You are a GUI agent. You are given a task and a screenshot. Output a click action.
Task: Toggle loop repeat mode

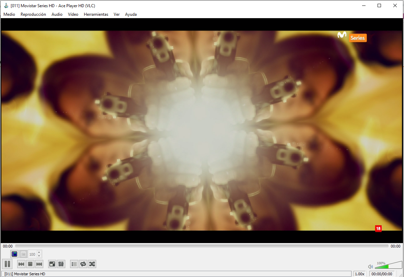pyautogui.click(x=83, y=264)
